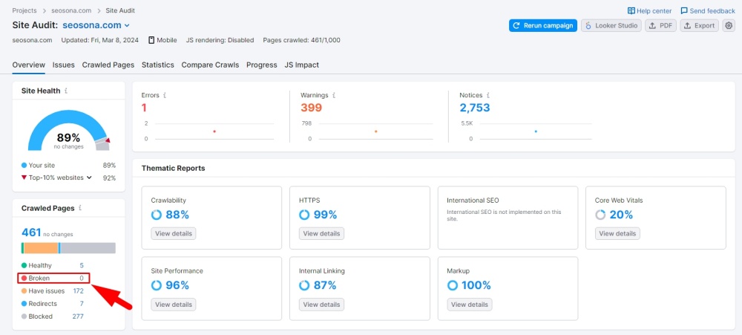Screen dimensions: 742x335
Task: Click the Notices info icon
Action: click(487, 96)
